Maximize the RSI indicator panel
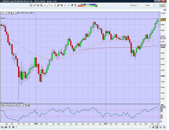169x130 pixels. 26,105
